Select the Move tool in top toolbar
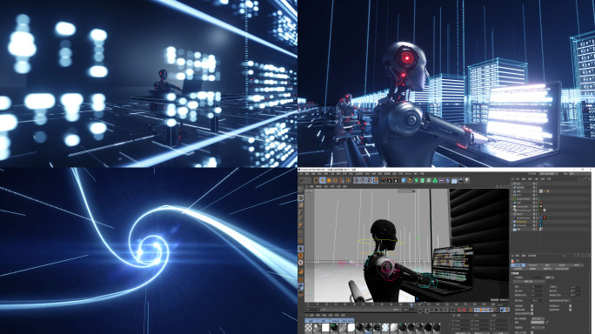 click(322, 180)
